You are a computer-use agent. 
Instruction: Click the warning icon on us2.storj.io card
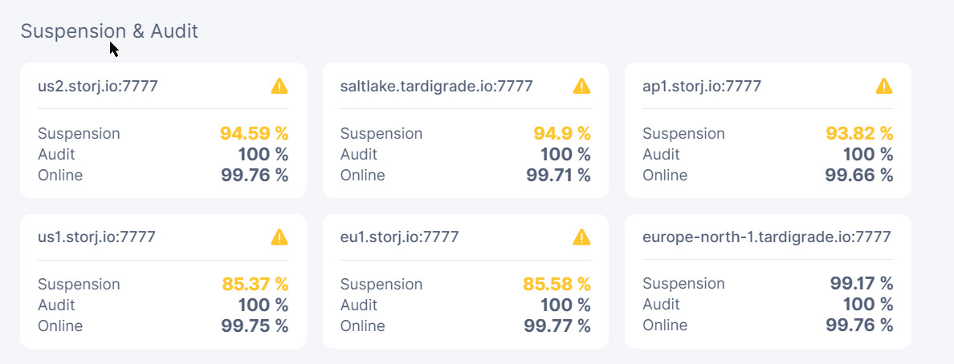pos(279,87)
